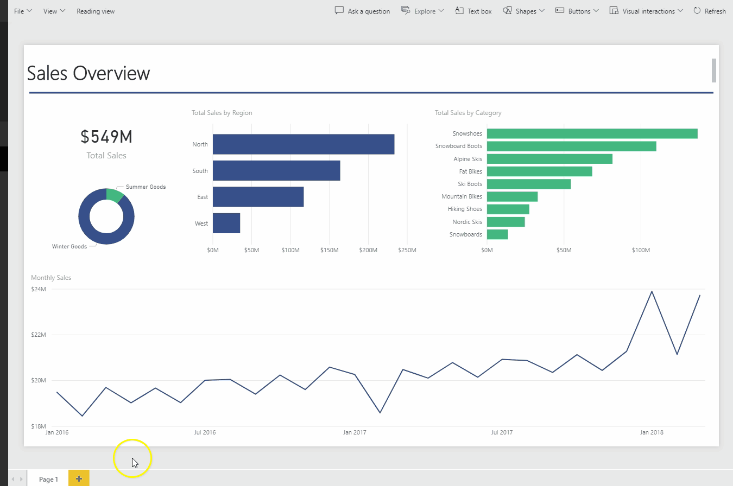The image size is (733, 486).
Task: Expand the Buttons dropdown chevron
Action: pos(596,11)
